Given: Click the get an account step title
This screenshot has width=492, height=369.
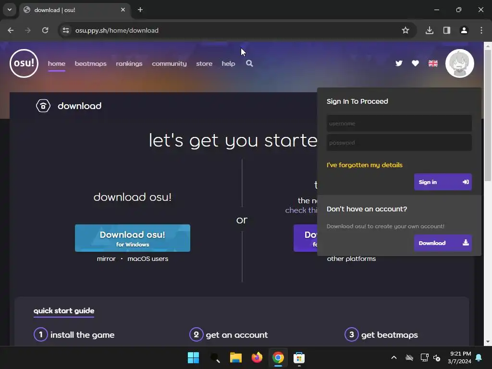Looking at the screenshot, I should pyautogui.click(x=237, y=335).
